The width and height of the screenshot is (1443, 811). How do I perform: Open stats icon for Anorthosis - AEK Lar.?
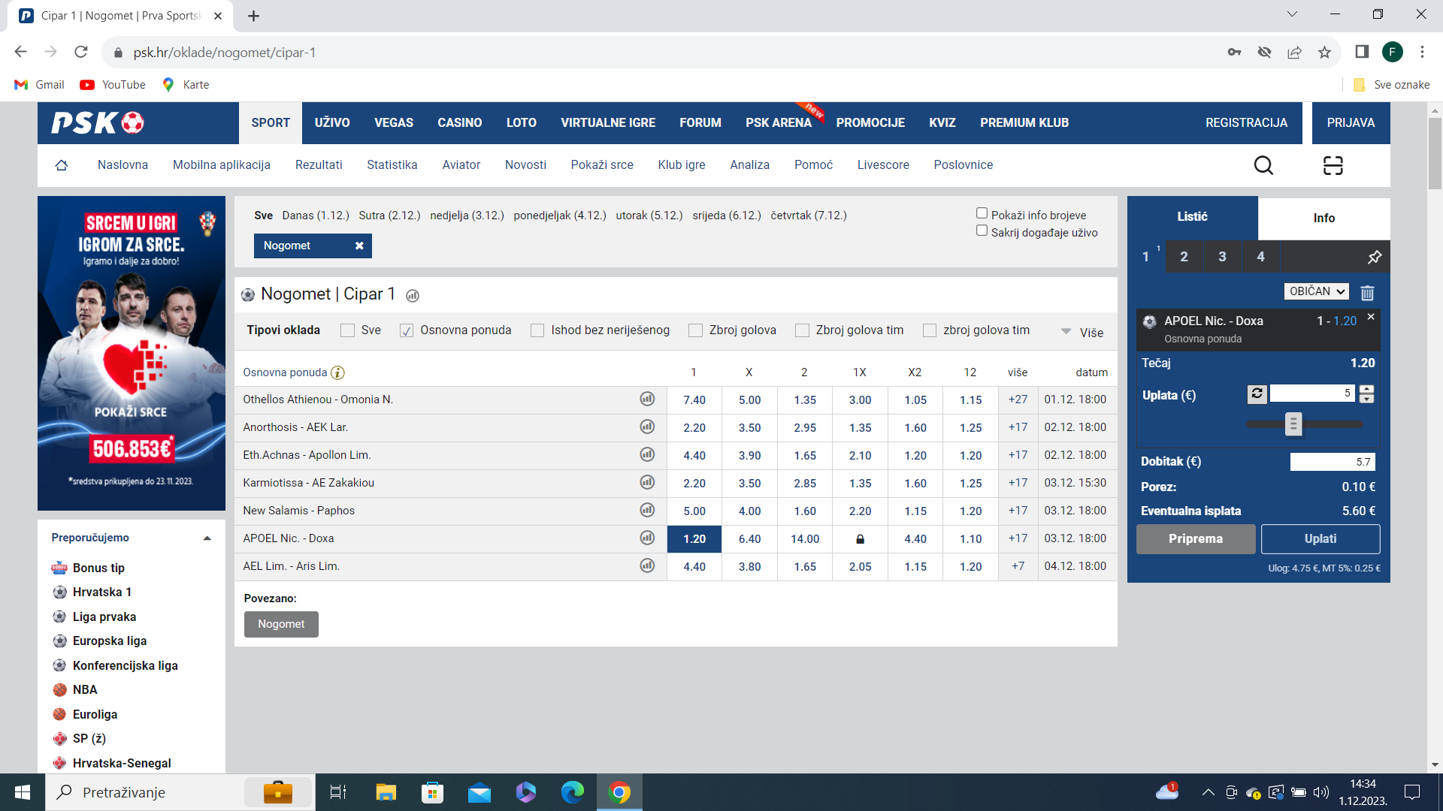point(647,427)
